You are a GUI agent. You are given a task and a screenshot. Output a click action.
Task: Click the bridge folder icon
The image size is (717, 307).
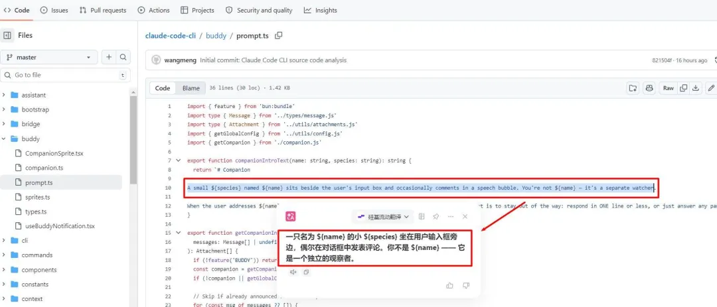click(14, 124)
